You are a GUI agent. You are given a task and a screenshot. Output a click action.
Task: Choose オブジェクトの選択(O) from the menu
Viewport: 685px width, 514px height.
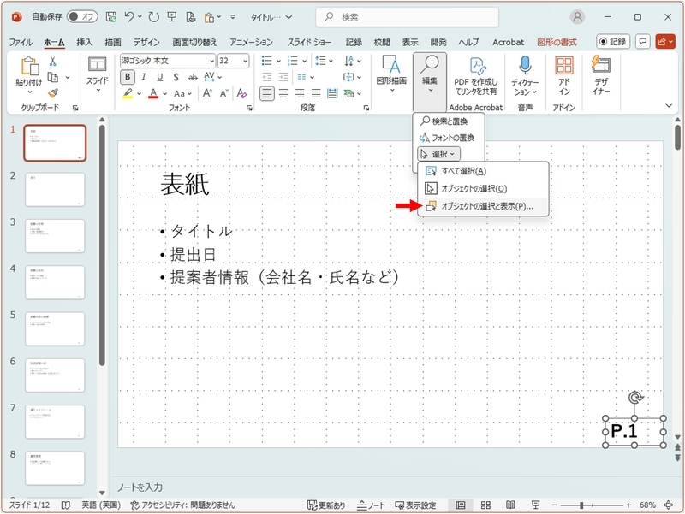(x=483, y=188)
